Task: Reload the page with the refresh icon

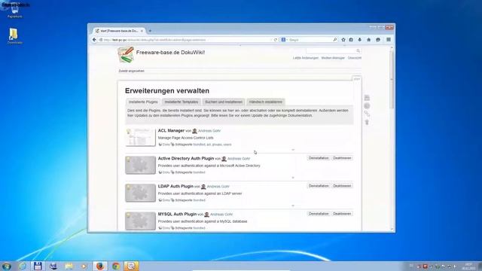Action: [276, 40]
